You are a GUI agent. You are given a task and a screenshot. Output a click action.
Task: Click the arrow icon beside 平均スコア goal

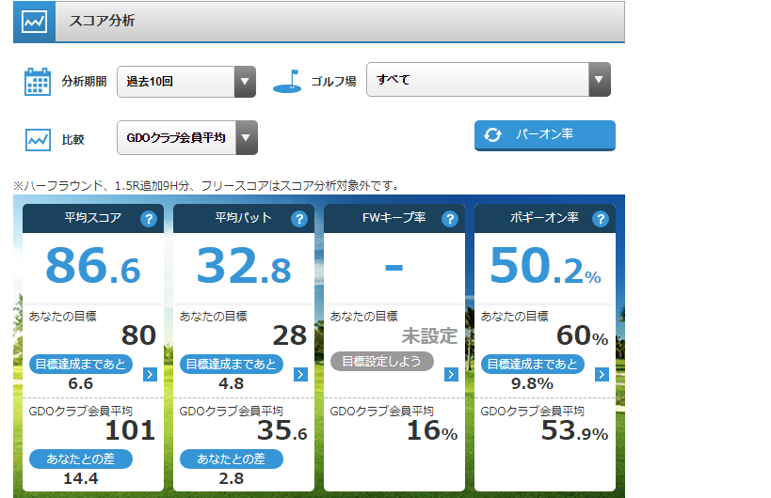pyautogui.click(x=150, y=375)
